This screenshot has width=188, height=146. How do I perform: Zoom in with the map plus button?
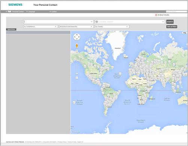coord(77,51)
